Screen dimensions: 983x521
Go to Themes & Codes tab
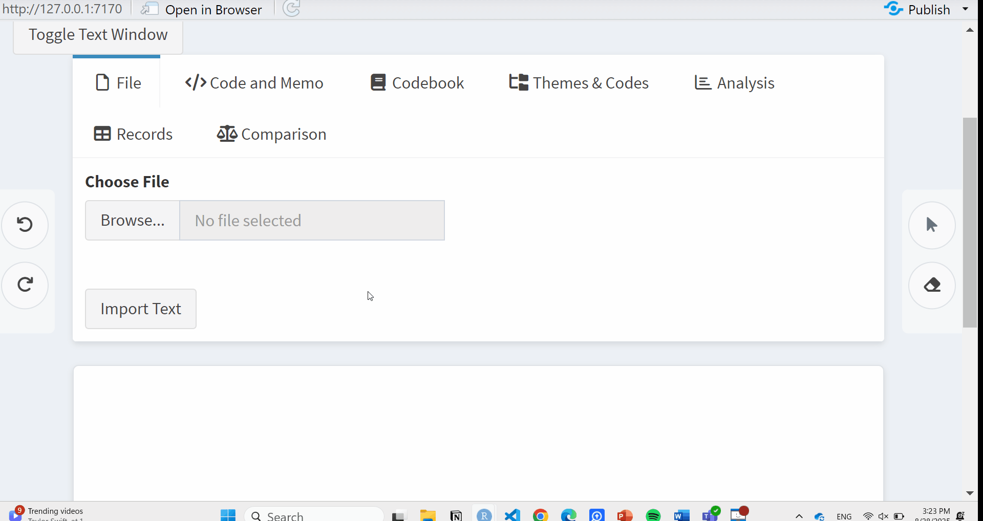(x=579, y=82)
